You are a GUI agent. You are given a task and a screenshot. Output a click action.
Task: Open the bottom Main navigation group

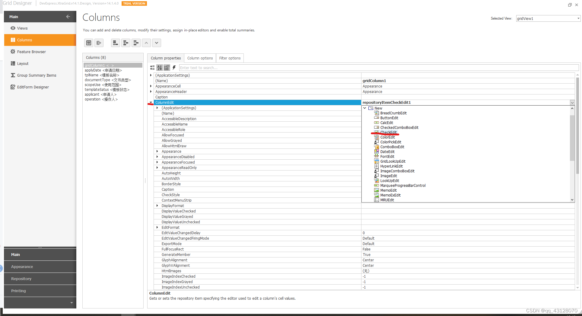click(40, 255)
